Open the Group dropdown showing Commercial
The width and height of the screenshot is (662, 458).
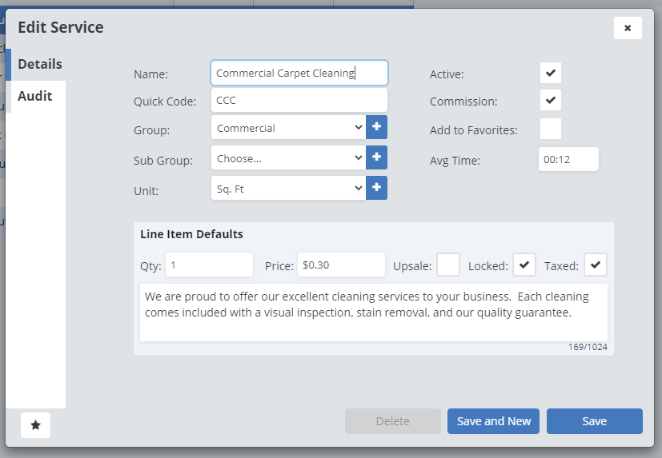(x=289, y=127)
